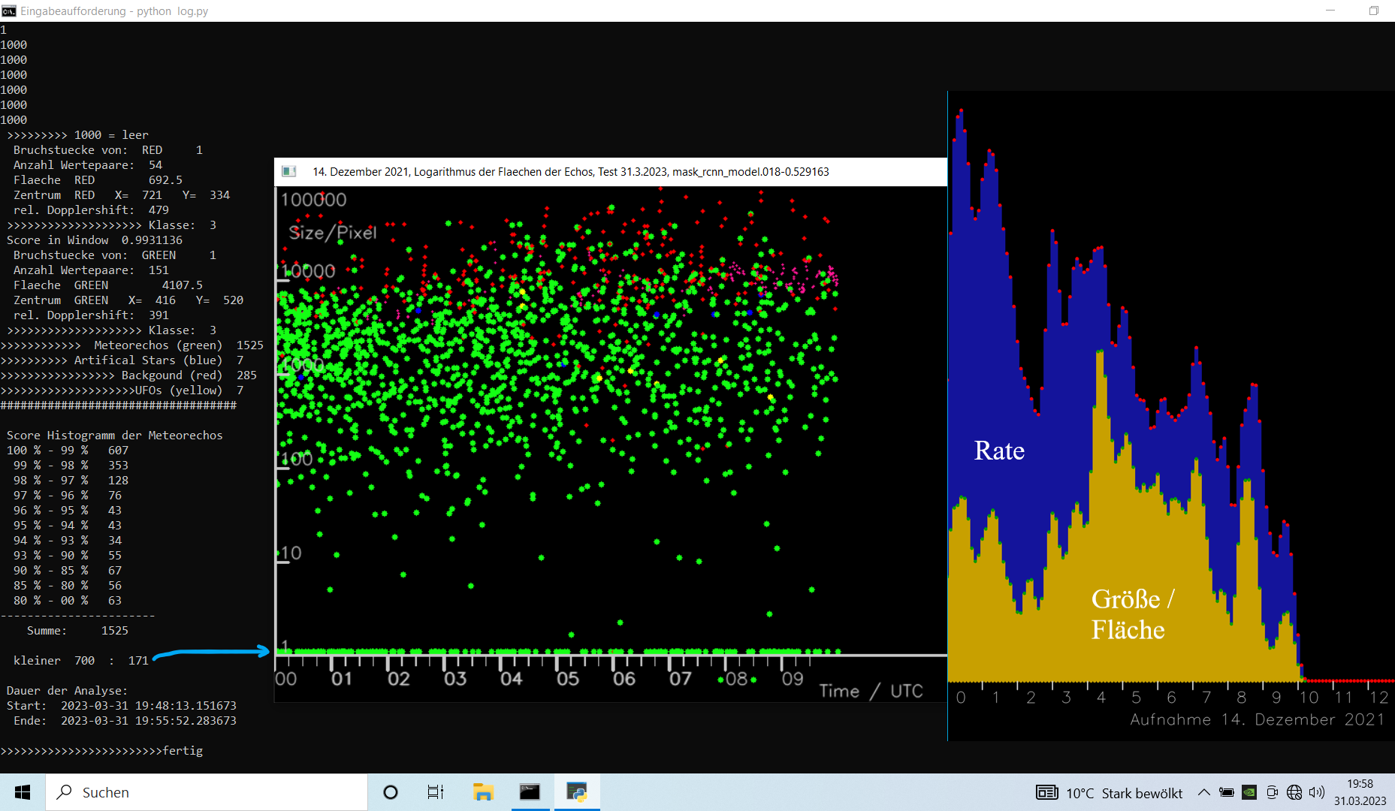Click the 'Start: 2023-03-31 19:48:13.151673' line
1395x811 pixels.
[122, 706]
